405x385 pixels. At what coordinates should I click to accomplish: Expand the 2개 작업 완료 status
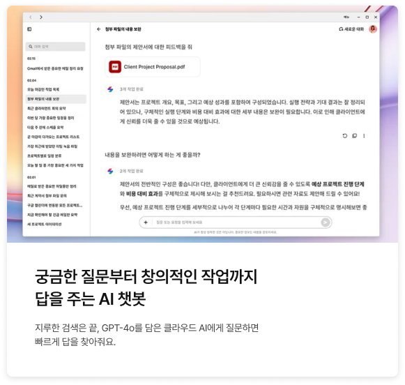[x=132, y=171]
